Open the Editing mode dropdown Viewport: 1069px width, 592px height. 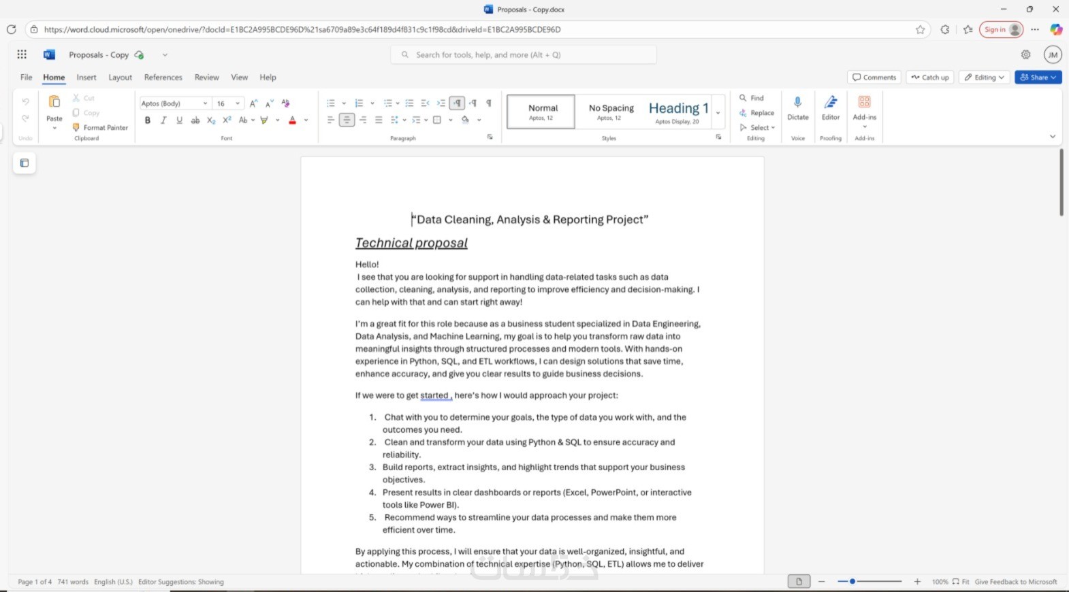click(x=985, y=78)
